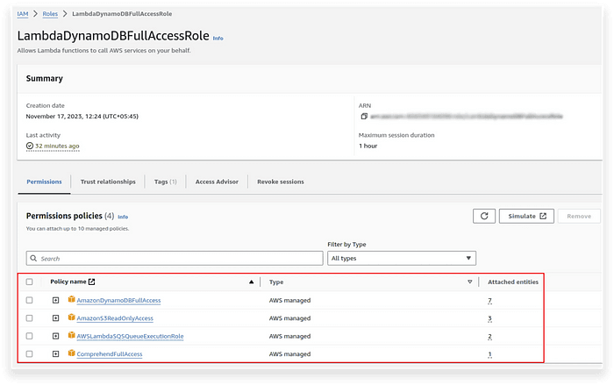614x385 pixels.
Task: Open the Access Advisor tab
Action: (217, 182)
